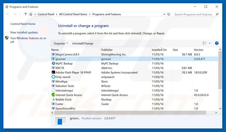Select Adobe Flash Player 18 PPAPI name
The height and width of the screenshot is (132, 226).
pos(73,73)
